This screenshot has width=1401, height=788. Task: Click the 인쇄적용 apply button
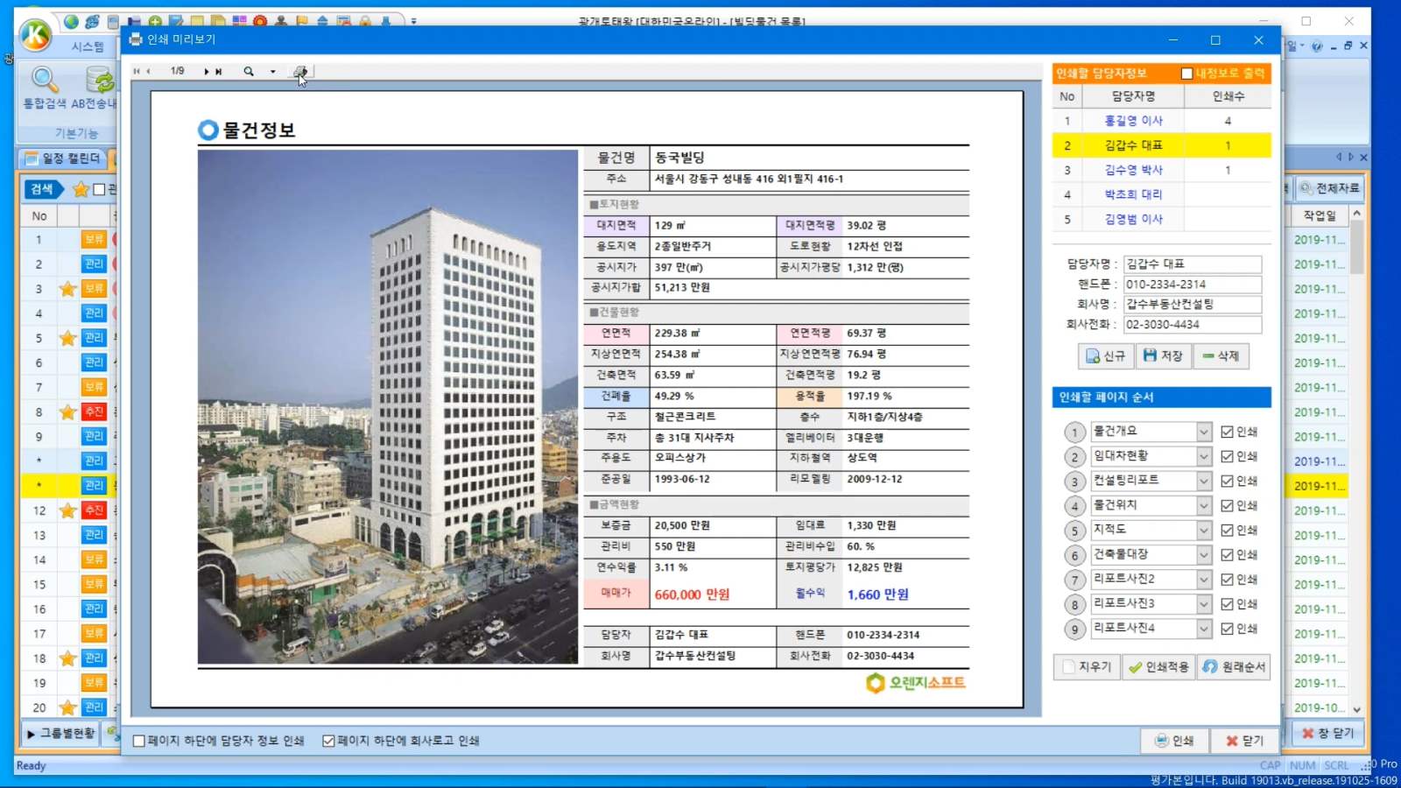pyautogui.click(x=1158, y=667)
